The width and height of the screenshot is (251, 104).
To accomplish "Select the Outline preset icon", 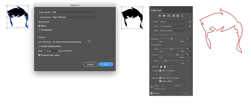I will 182,16.
